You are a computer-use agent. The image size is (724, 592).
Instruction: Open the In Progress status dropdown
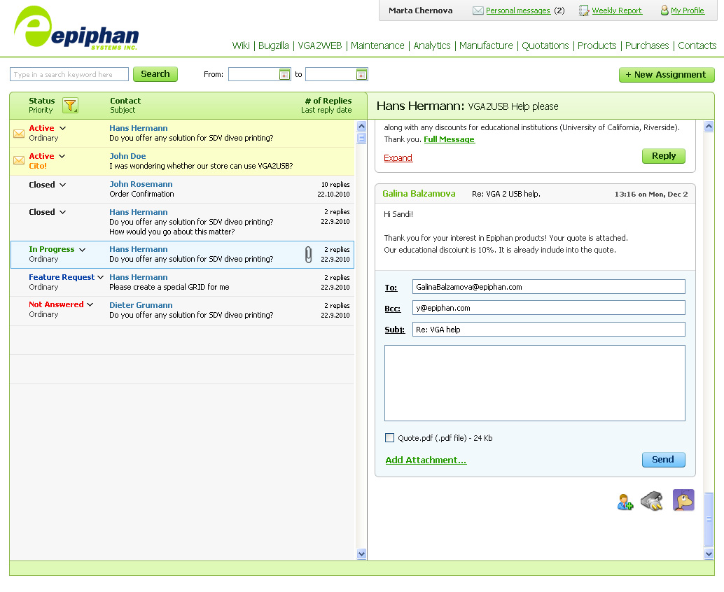click(x=82, y=250)
